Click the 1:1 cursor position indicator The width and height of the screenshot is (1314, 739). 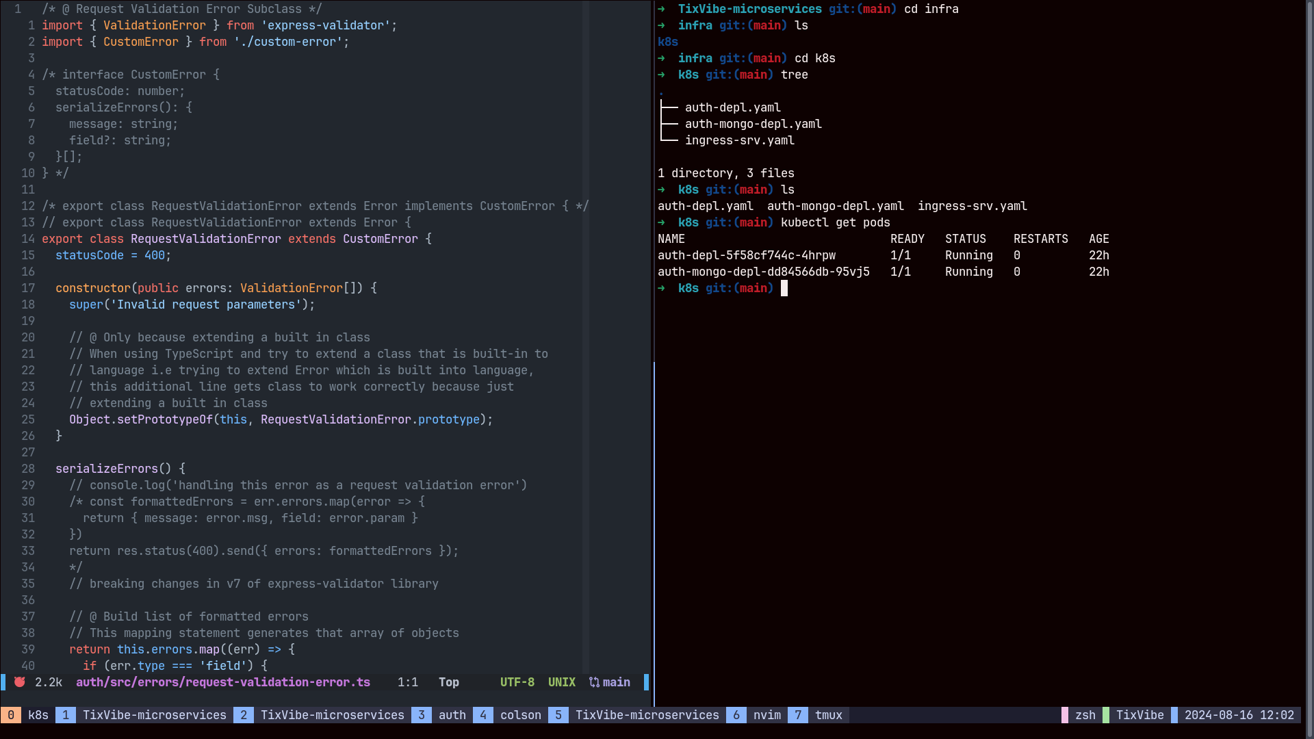408,682
